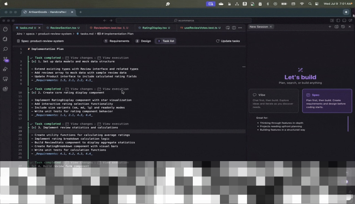Open the Remote Explorer sidebar icon
This screenshot has height=204, width=355.
pos(5,79)
